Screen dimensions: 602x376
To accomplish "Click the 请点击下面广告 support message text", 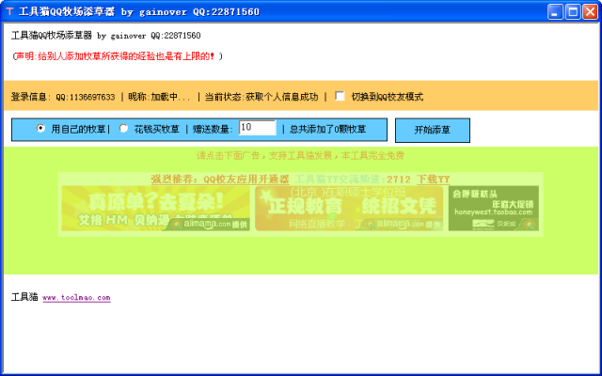I will coord(300,156).
